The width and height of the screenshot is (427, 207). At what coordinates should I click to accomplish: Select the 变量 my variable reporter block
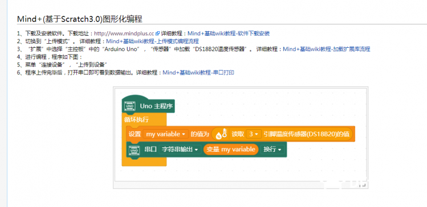231,150
